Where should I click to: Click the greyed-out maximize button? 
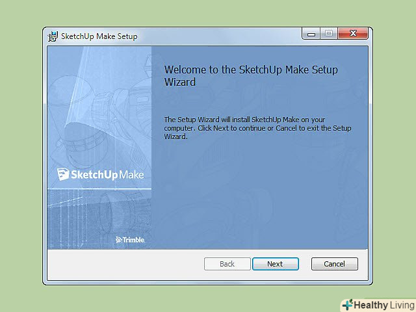point(329,34)
